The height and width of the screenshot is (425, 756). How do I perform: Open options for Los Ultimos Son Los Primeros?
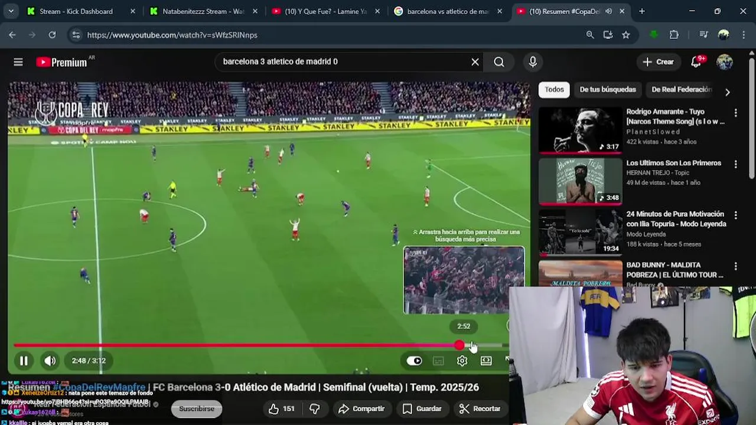(736, 164)
